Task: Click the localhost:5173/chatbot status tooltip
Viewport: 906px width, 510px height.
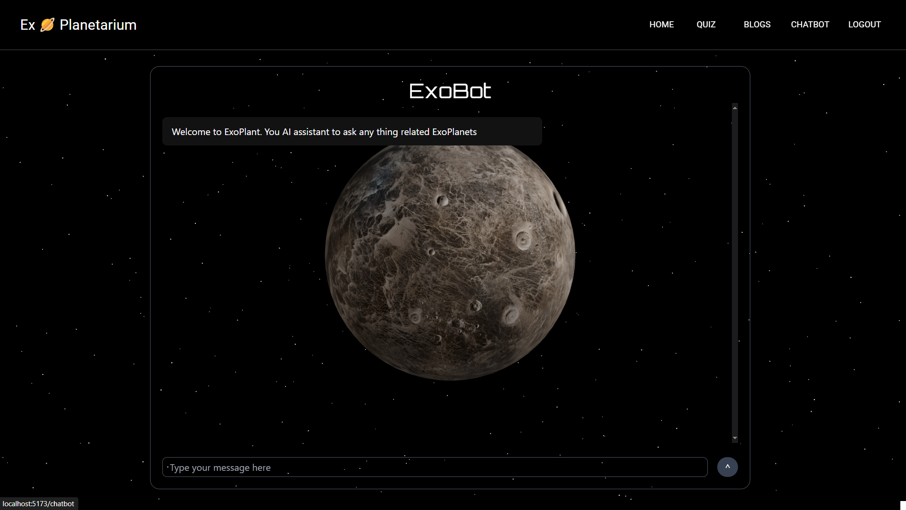Action: [x=39, y=504]
